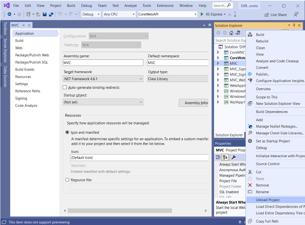This screenshot has height=225, width=305.
Task: Click Alphabetical sort icon in Properties panel
Action: click(x=225, y=157)
